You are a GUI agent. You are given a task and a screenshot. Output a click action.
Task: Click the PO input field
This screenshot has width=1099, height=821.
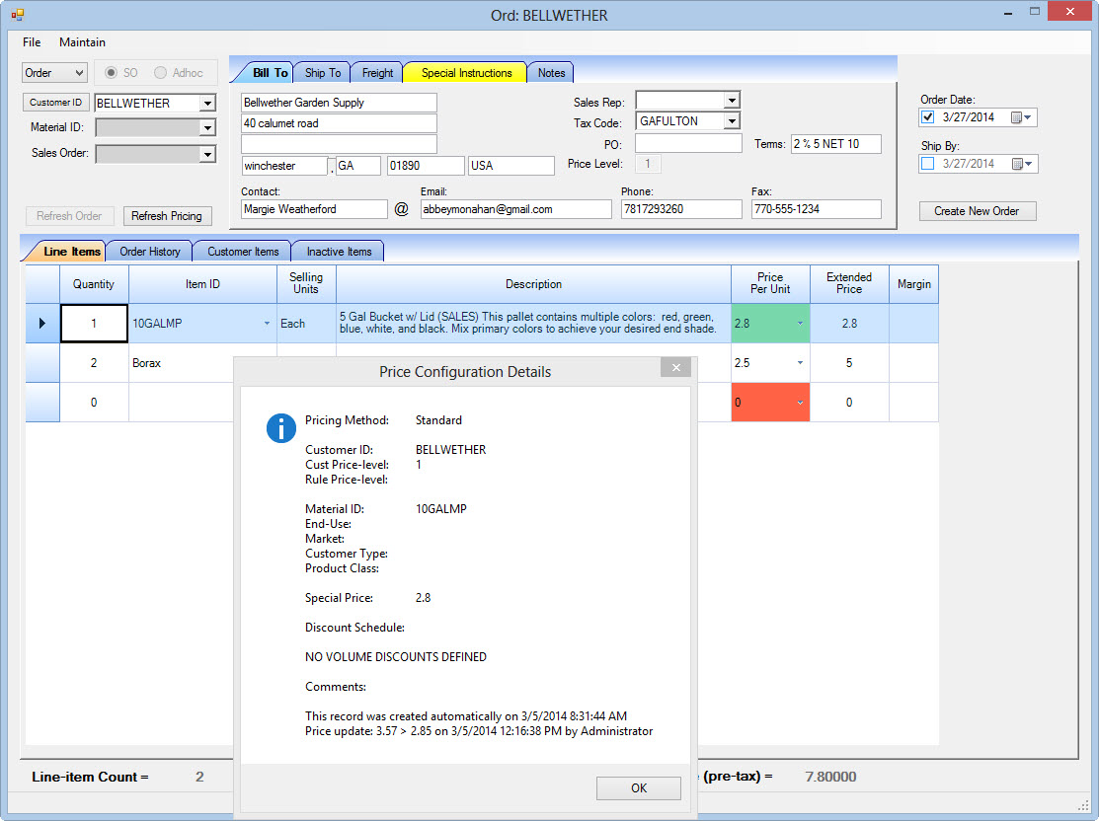(x=688, y=144)
